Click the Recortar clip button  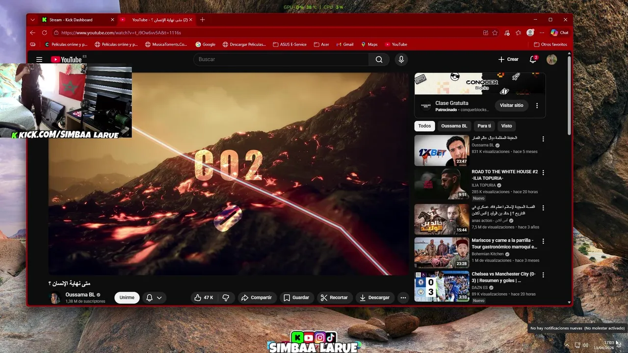click(334, 298)
